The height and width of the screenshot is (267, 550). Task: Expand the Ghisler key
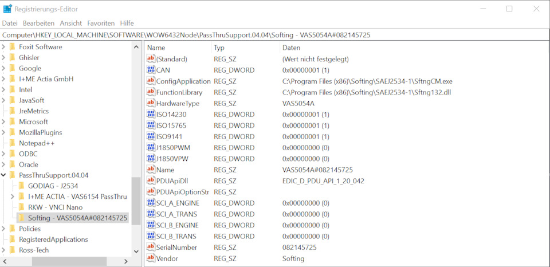coord(3,57)
